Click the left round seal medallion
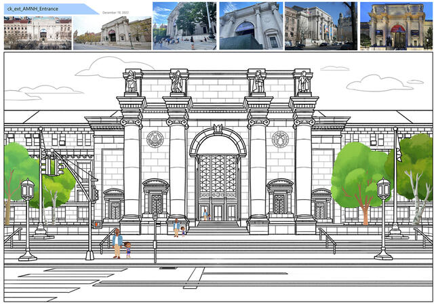This screenshot has height=305, width=436. (155, 139)
